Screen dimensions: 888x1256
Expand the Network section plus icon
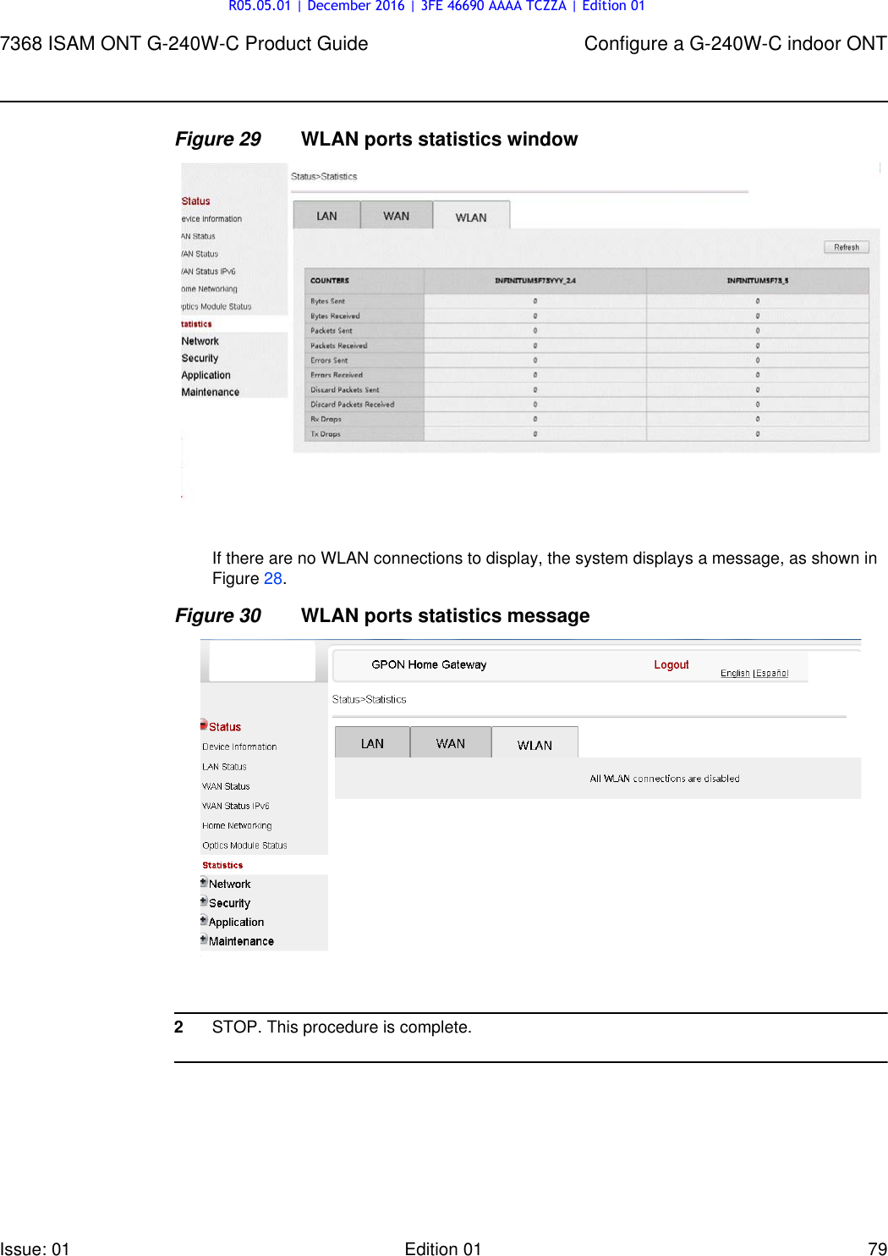click(x=203, y=880)
